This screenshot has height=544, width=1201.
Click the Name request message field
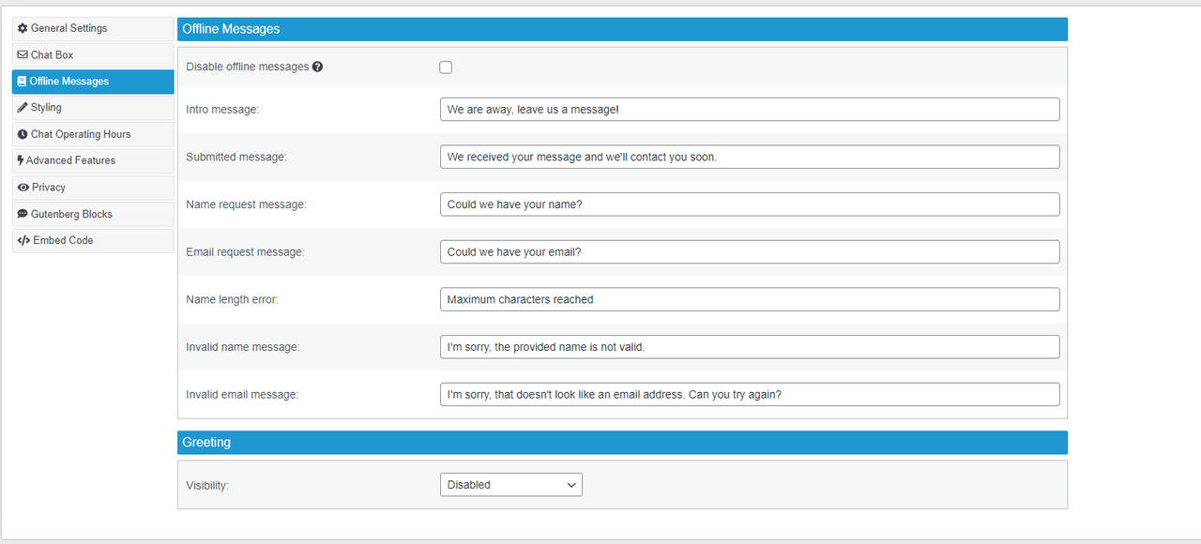[750, 204]
